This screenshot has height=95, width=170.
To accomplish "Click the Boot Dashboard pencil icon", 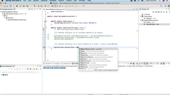I will pos(25,69).
